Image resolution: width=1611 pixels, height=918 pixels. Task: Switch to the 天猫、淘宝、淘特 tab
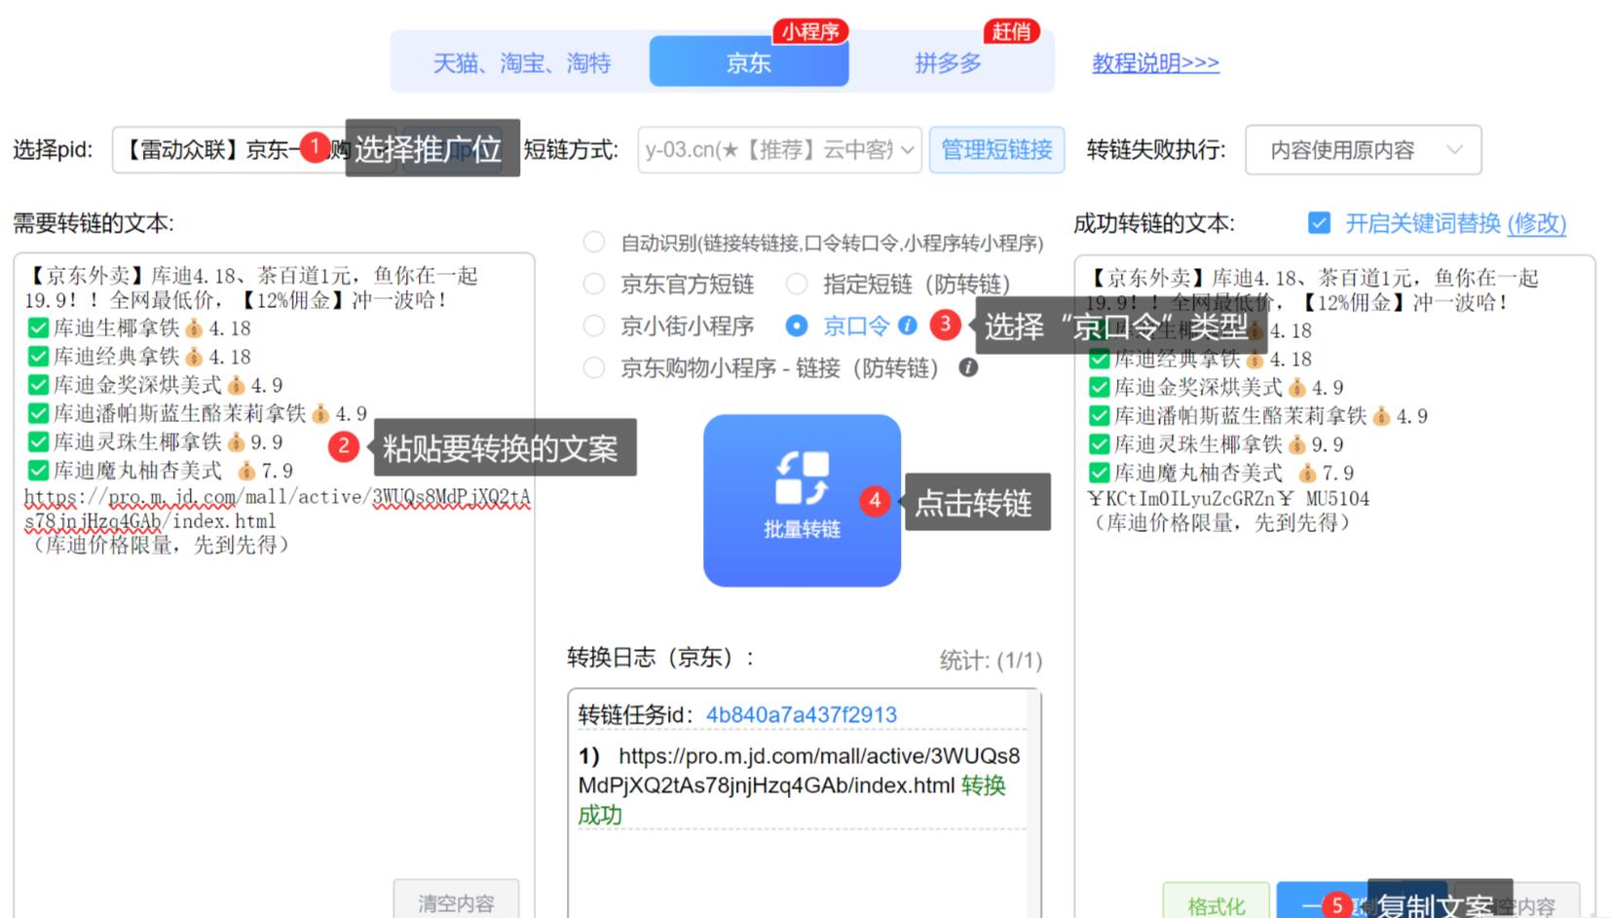pyautogui.click(x=521, y=63)
